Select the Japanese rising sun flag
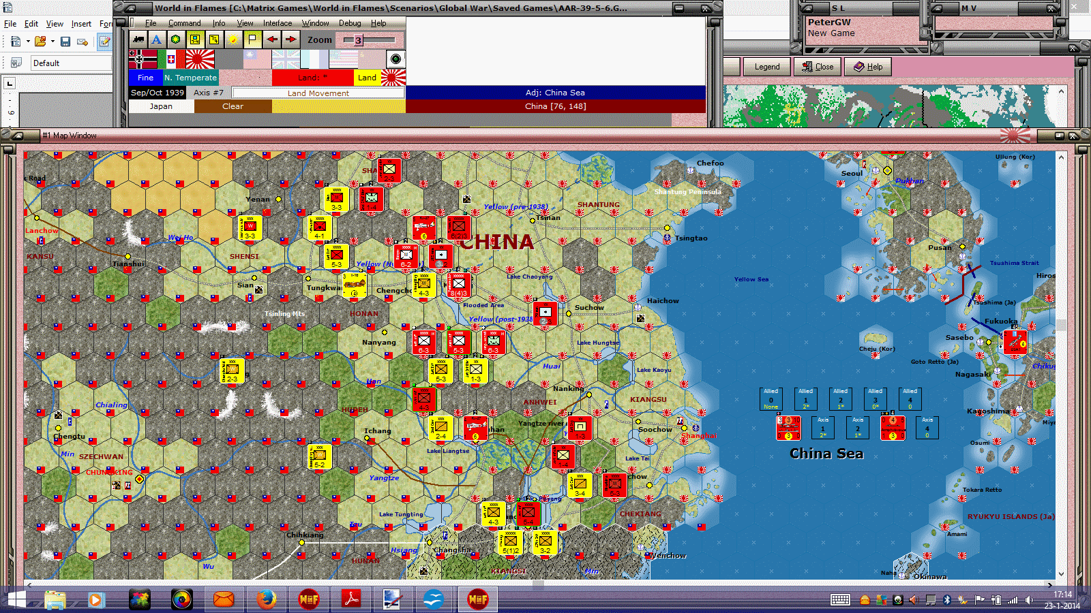 [200, 58]
